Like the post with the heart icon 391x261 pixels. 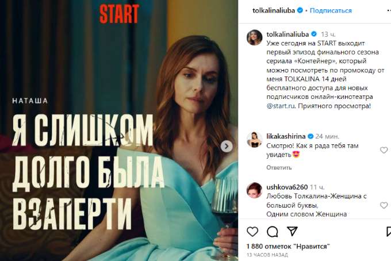click(252, 232)
